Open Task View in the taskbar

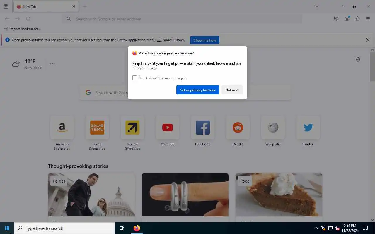tap(122, 228)
